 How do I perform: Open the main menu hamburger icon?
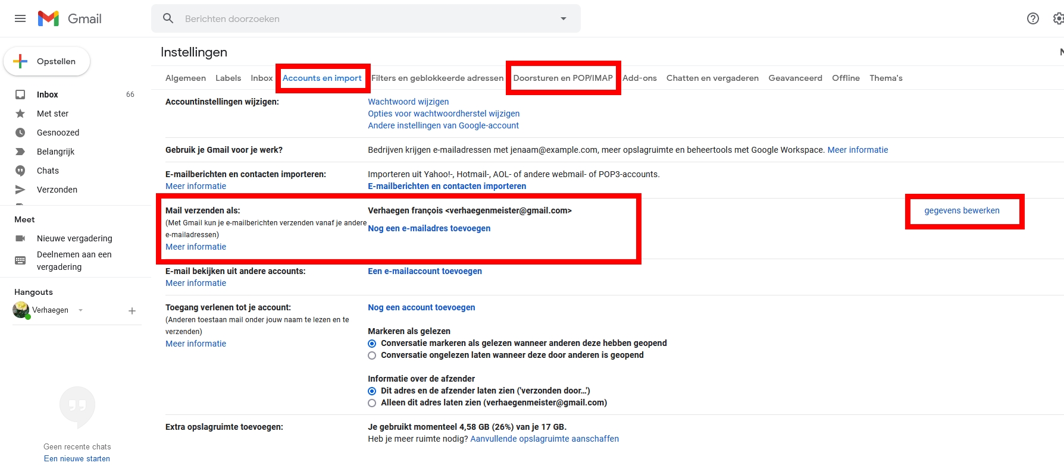point(20,18)
